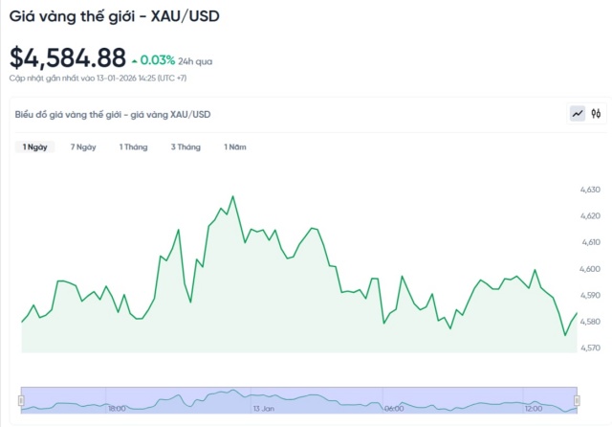
Task: Show the 3 Tháng price history
Action: coord(186,147)
